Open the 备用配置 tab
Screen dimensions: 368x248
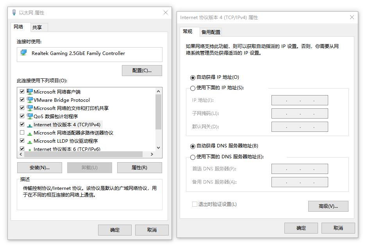210,32
